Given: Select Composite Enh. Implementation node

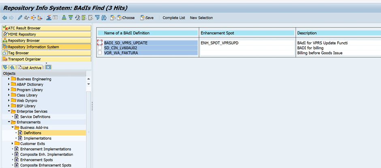Looking at the screenshot, I should (47, 154).
